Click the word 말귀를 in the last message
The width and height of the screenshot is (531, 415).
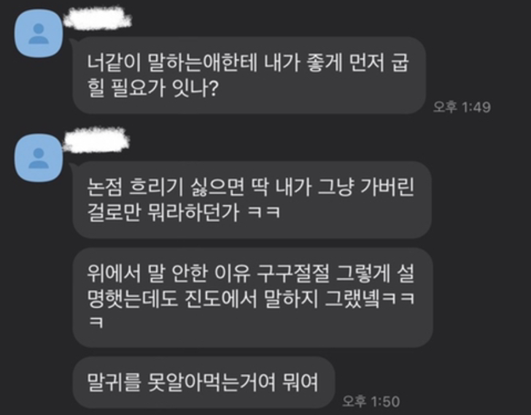pyautogui.click(x=114, y=382)
